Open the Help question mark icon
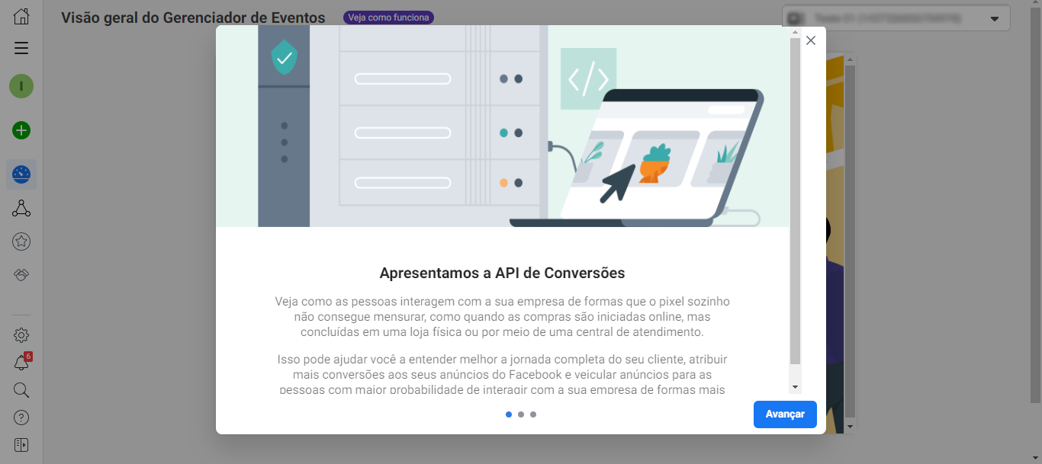 [x=21, y=418]
